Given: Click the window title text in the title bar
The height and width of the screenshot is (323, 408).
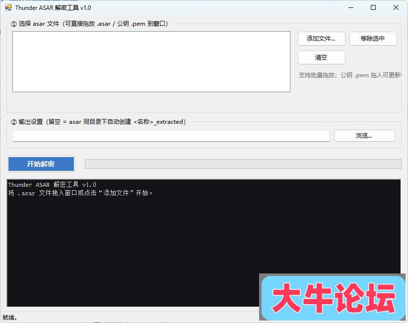Looking at the screenshot, I should click(53, 8).
